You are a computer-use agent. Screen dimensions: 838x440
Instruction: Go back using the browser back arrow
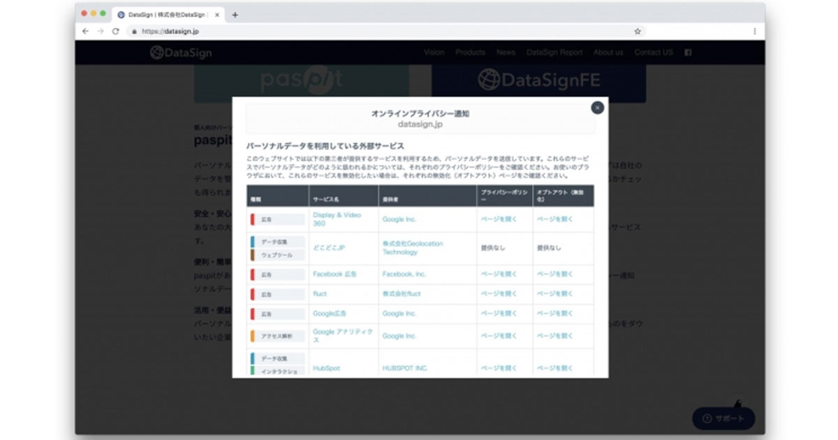tap(84, 32)
